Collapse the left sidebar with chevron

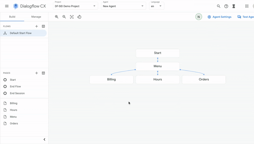[44, 139]
